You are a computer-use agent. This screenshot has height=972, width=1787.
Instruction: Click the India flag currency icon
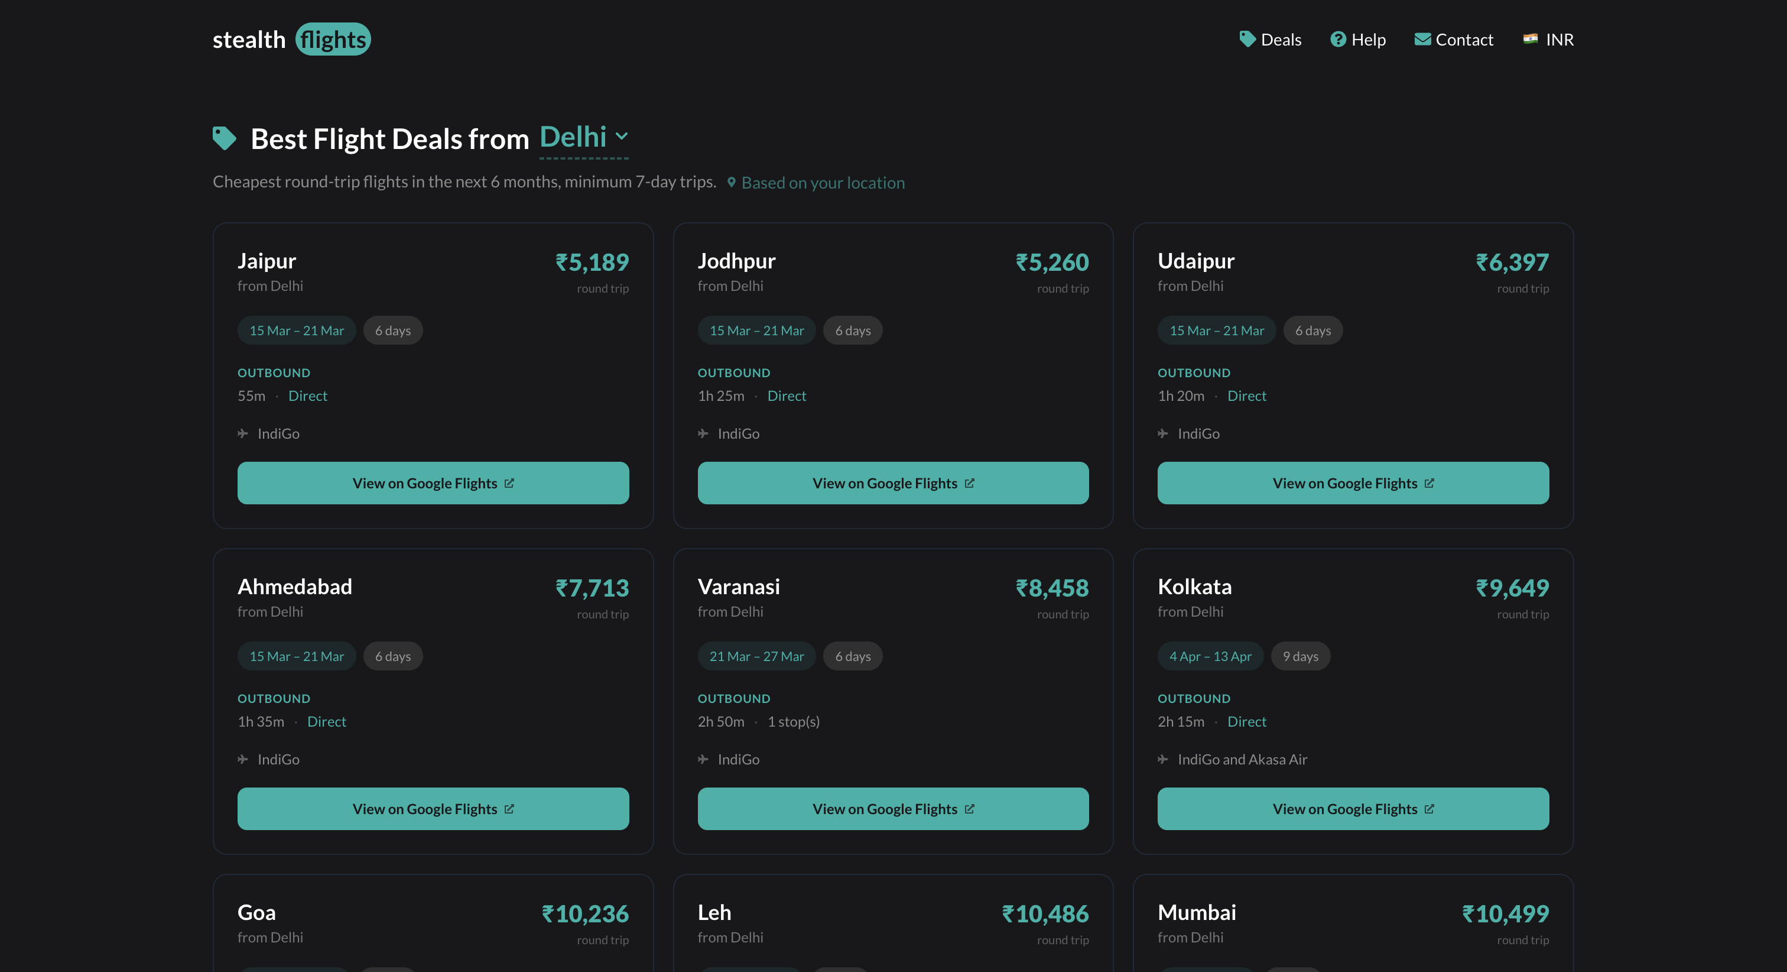coord(1531,39)
